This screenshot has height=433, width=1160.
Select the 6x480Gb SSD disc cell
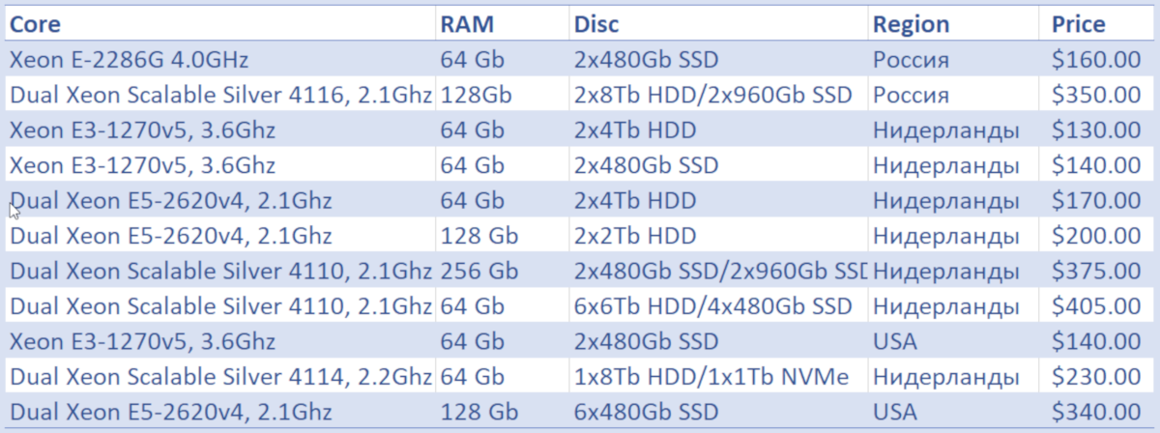point(717,411)
